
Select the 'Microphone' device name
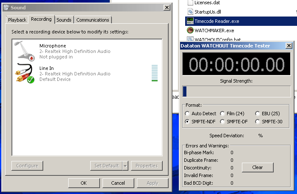[x=53, y=46]
